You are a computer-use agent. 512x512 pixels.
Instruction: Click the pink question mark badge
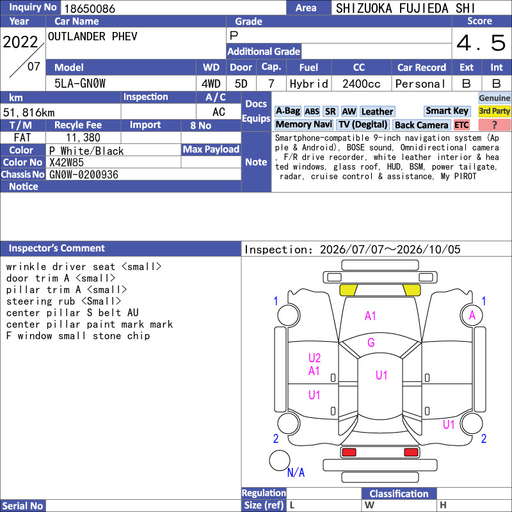pyautogui.click(x=494, y=125)
